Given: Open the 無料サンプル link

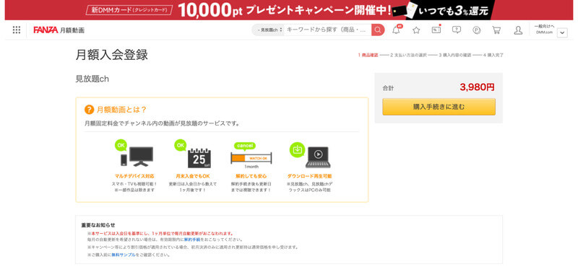Looking at the screenshot, I should pyautogui.click(x=124, y=255).
